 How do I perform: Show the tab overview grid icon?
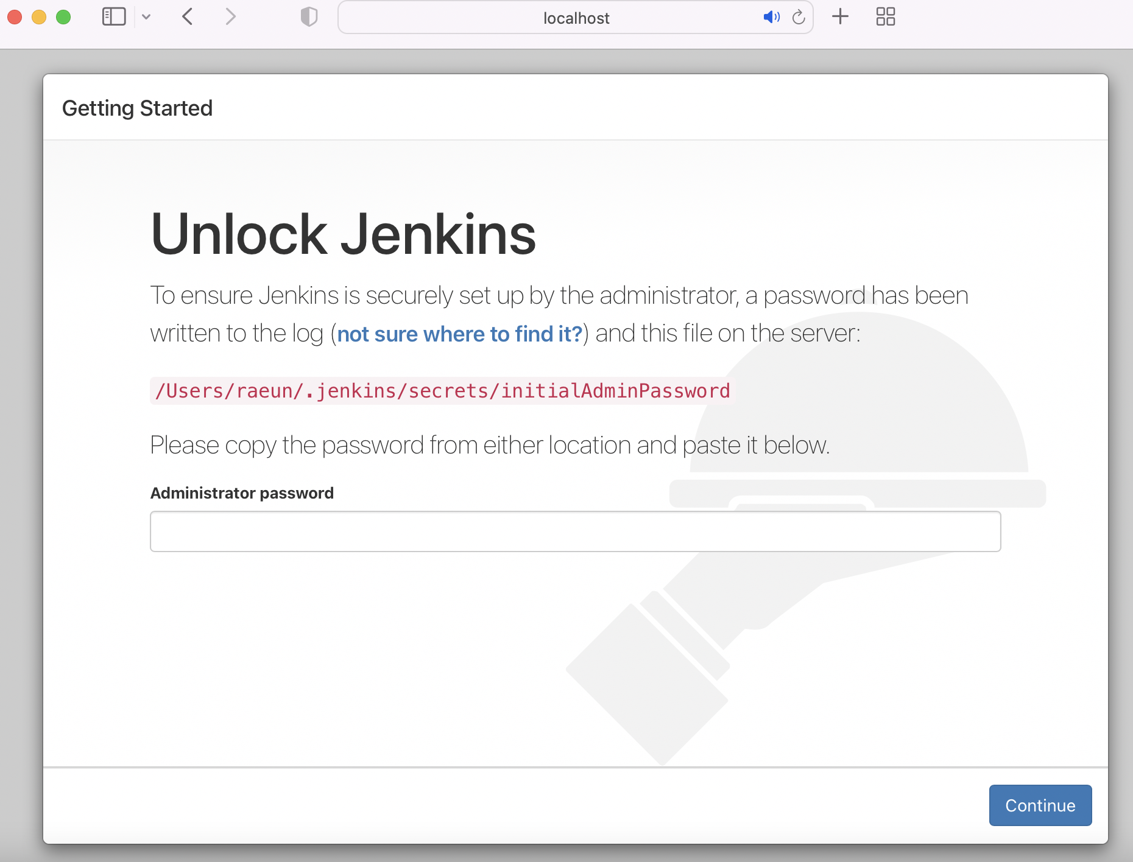(x=886, y=16)
